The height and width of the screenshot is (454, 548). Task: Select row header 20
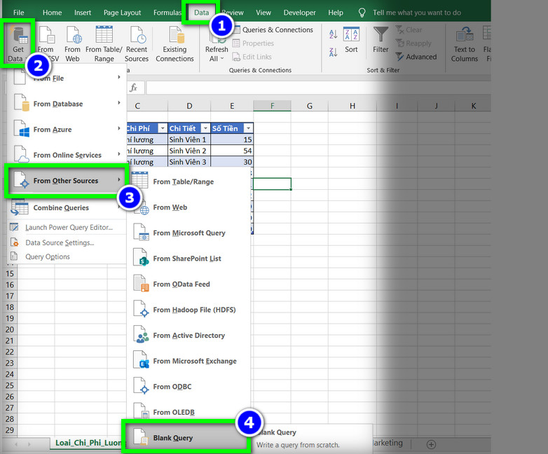coord(10,329)
